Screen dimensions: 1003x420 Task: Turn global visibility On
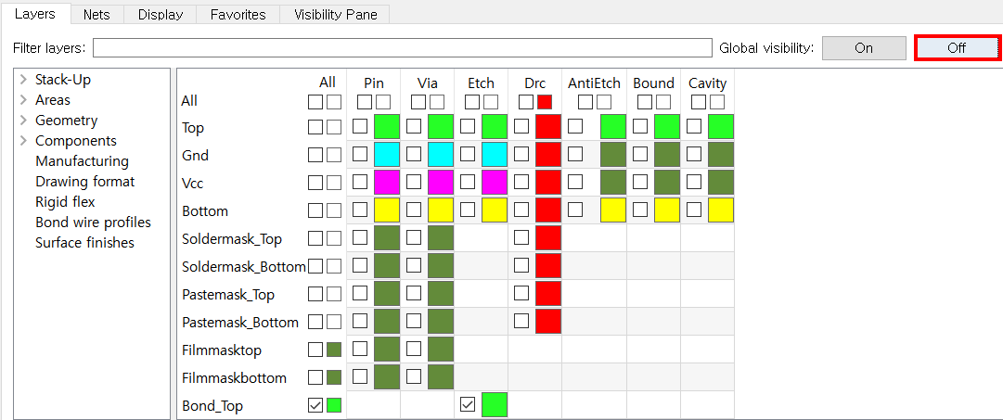(x=864, y=48)
